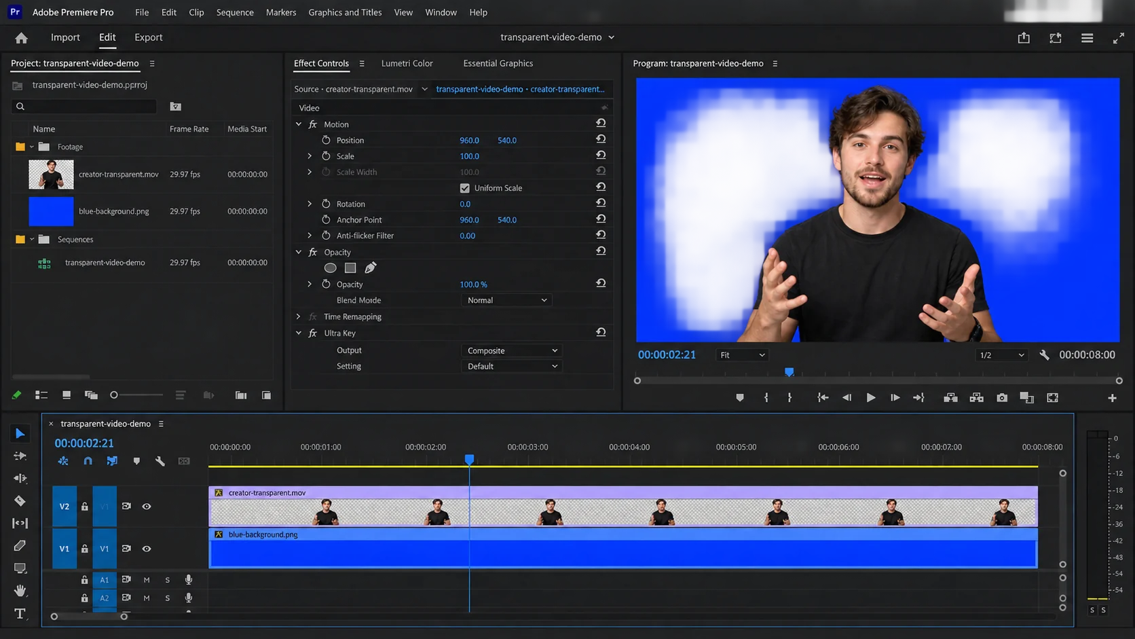Step forward one frame
The image size is (1135, 639).
coord(895,397)
